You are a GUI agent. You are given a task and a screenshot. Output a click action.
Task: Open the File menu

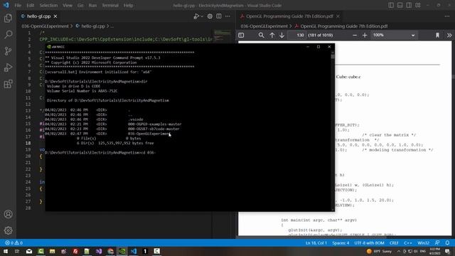click(18, 5)
